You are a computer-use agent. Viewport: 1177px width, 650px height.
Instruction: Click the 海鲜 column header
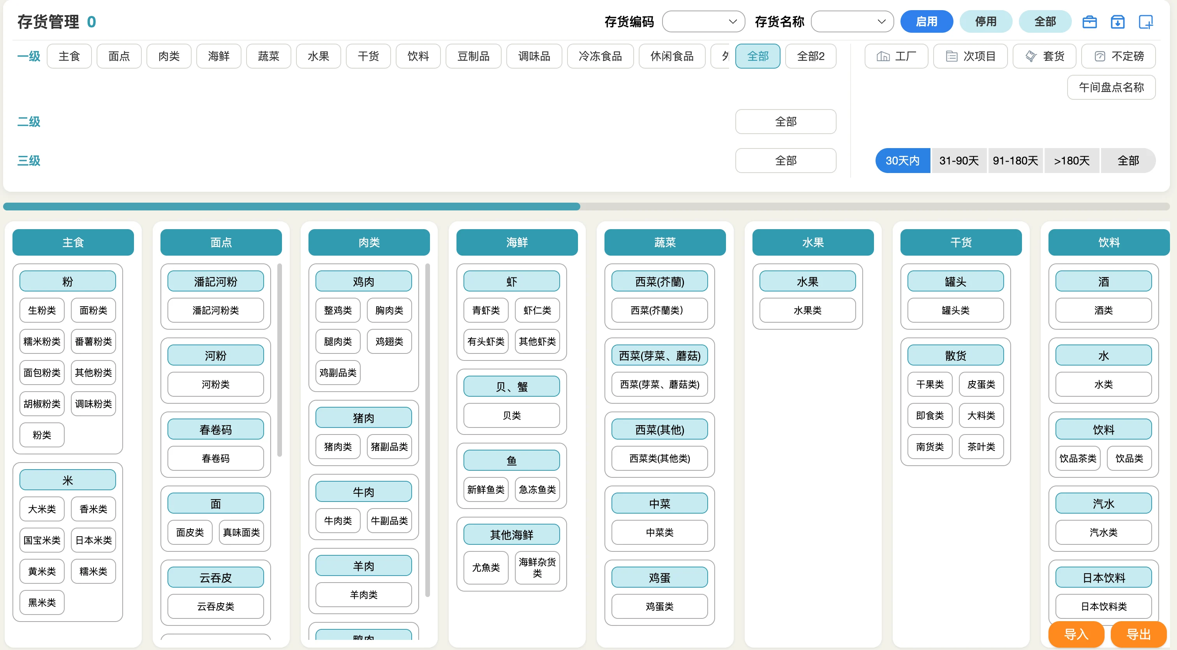517,242
